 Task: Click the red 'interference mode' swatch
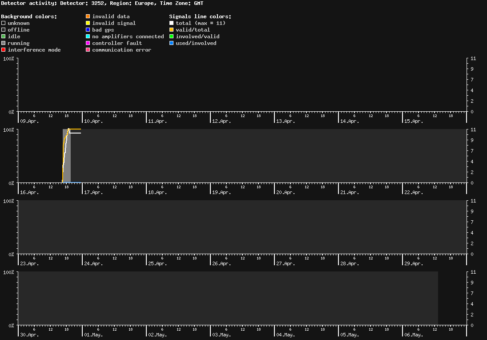(4, 50)
